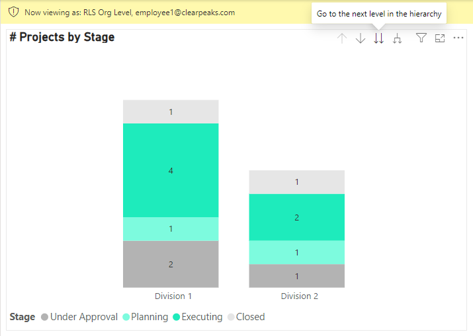Enable Drill Down mode arrow icon
Screen dimensions: 473x336
click(x=361, y=38)
